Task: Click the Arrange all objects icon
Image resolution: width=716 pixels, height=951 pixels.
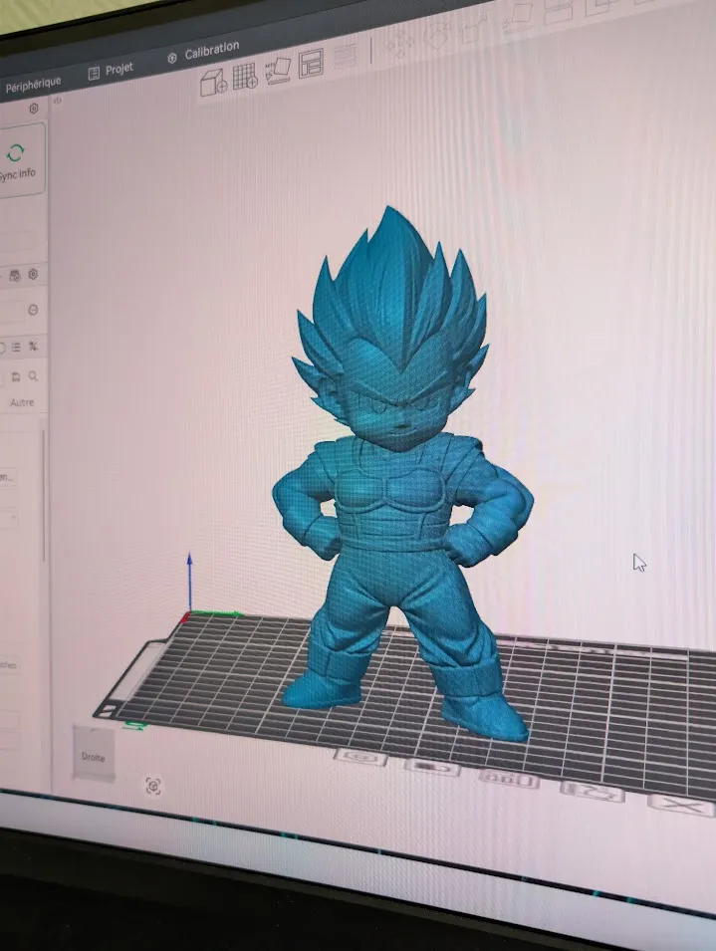Action: (311, 63)
